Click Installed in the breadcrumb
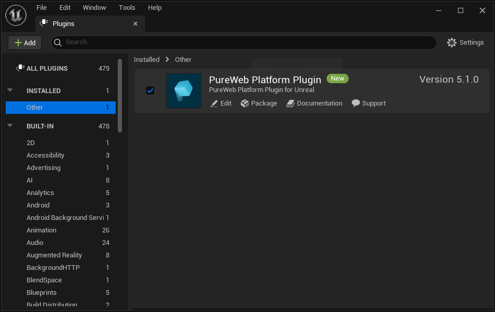Image resolution: width=495 pixels, height=312 pixels. (147, 60)
